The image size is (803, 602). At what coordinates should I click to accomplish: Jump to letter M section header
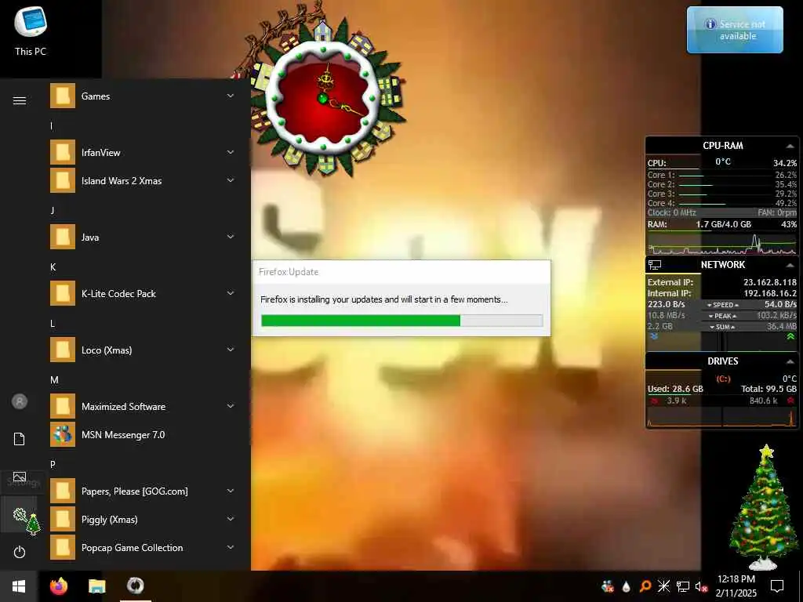[x=54, y=380]
